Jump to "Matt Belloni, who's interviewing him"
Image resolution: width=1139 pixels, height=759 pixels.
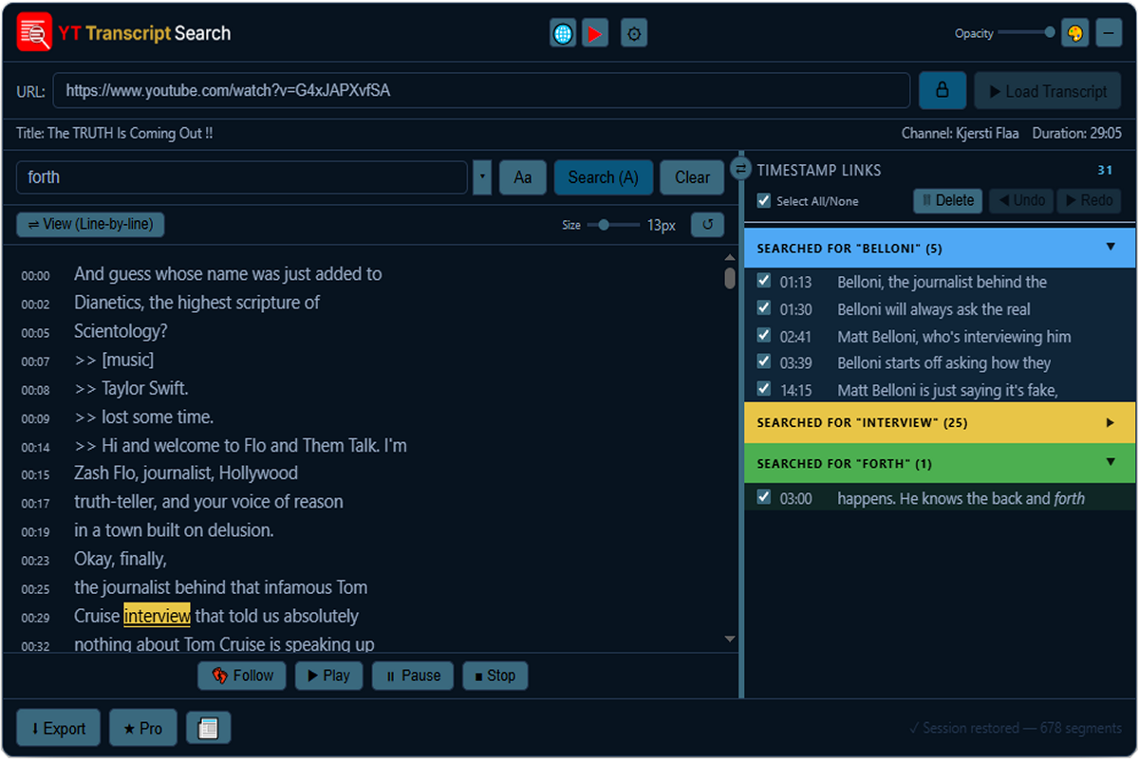tap(954, 336)
